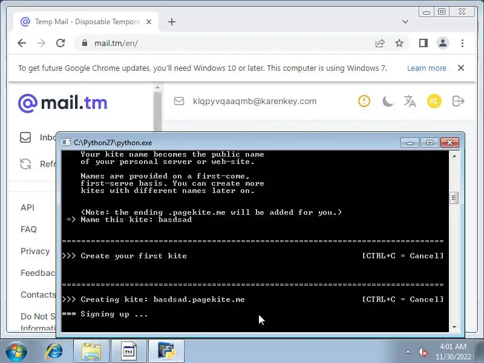Open the API link in sidebar
The width and height of the screenshot is (484, 363).
pyautogui.click(x=27, y=208)
